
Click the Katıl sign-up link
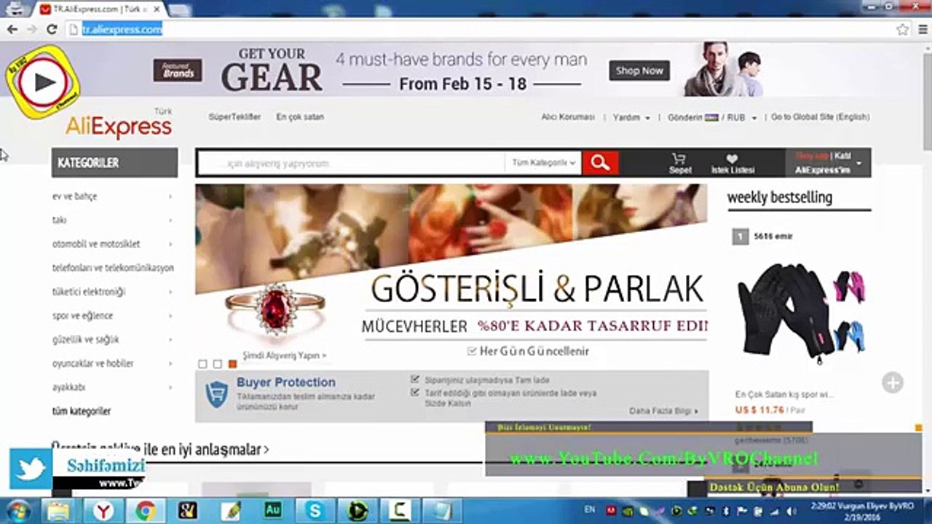(842, 156)
